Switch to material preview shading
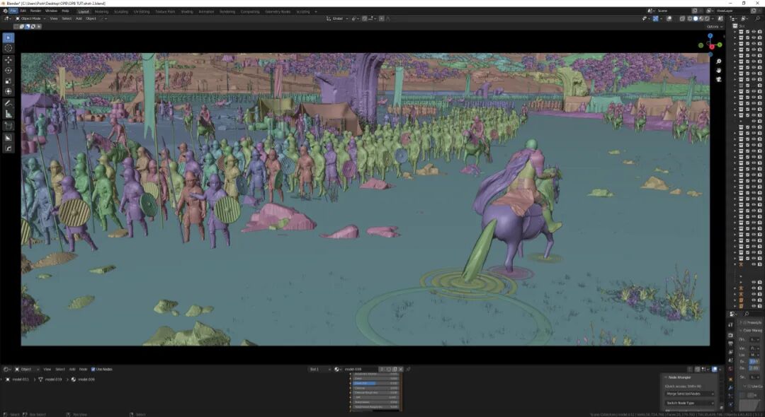Image resolution: width=765 pixels, height=417 pixels. (701, 18)
